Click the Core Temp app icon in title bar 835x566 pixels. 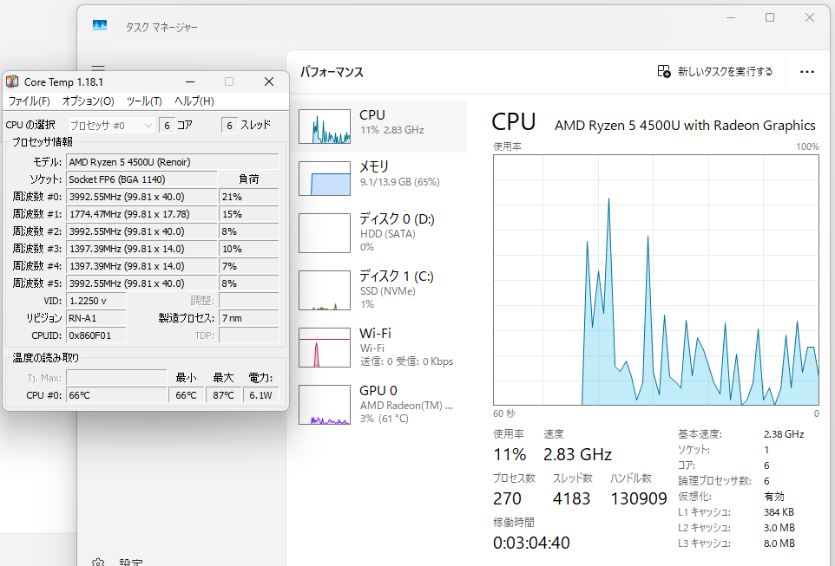point(13,81)
